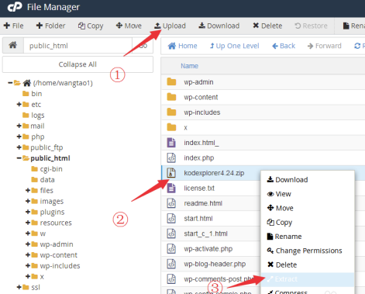The image size is (365, 294).
Task: Go Up One Level
Action: pyautogui.click(x=234, y=46)
